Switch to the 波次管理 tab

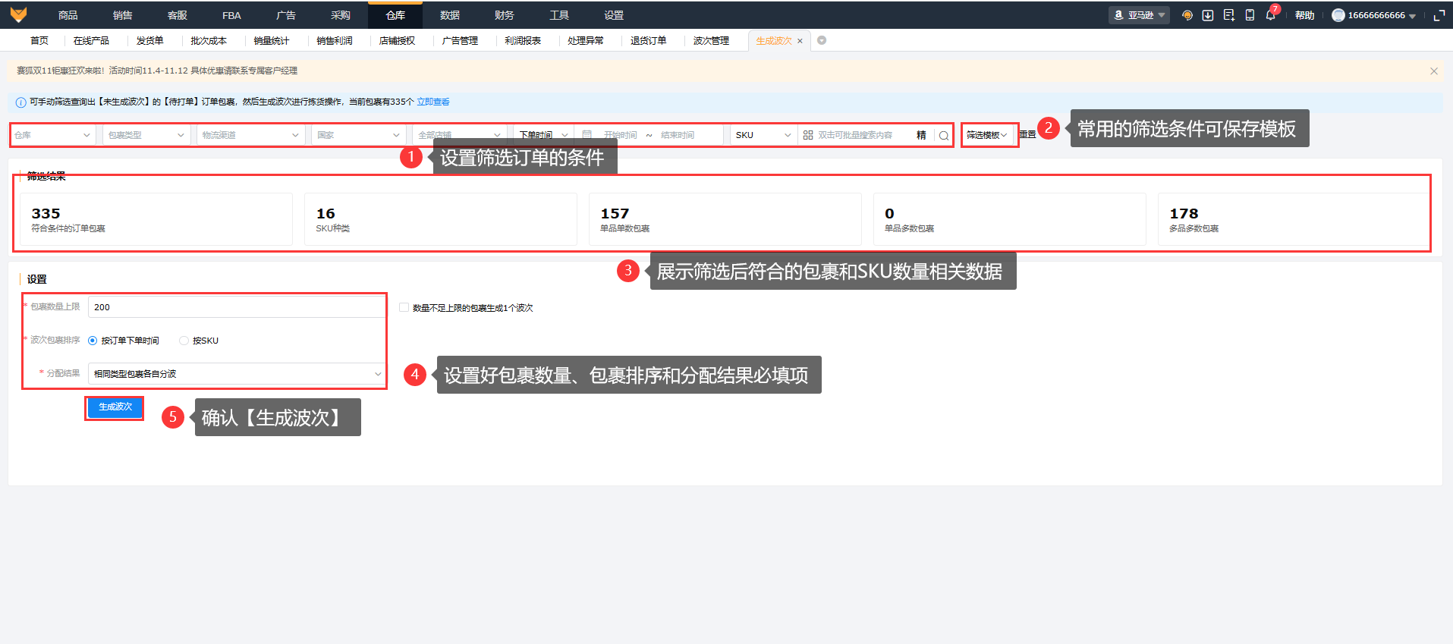pyautogui.click(x=712, y=41)
